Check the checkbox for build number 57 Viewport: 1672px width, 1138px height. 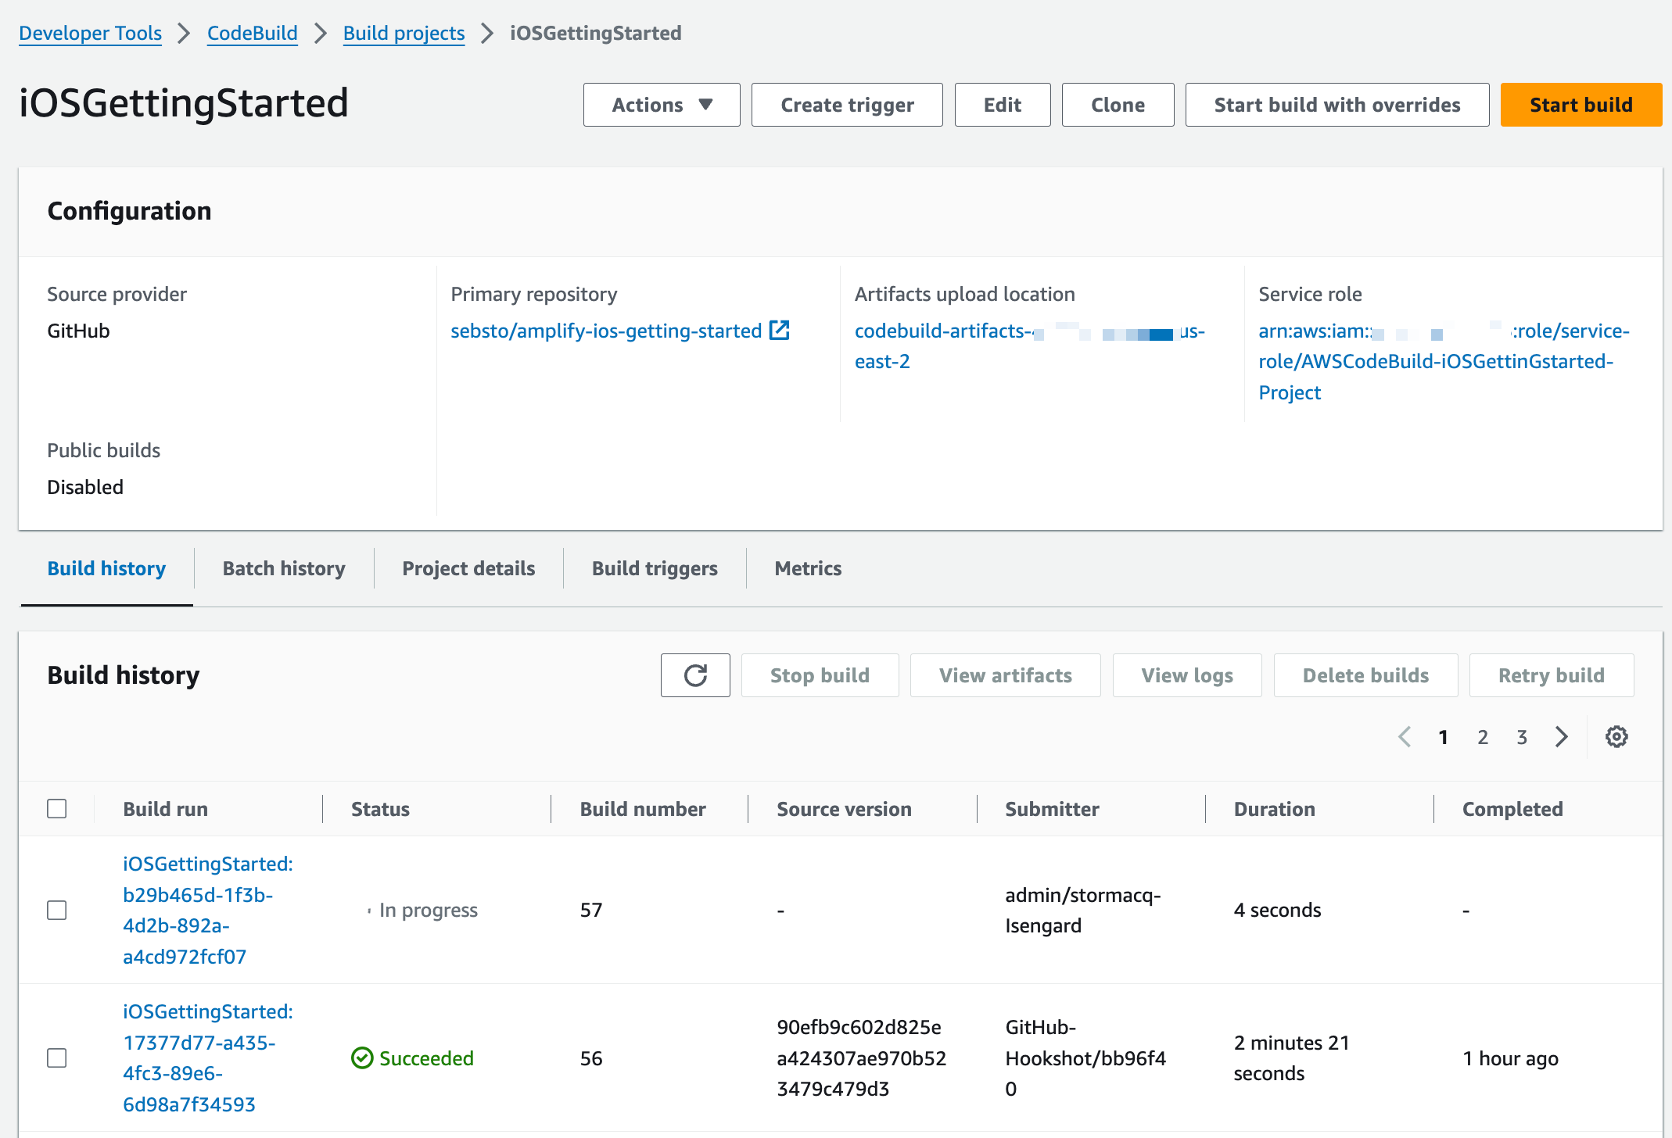(x=56, y=910)
